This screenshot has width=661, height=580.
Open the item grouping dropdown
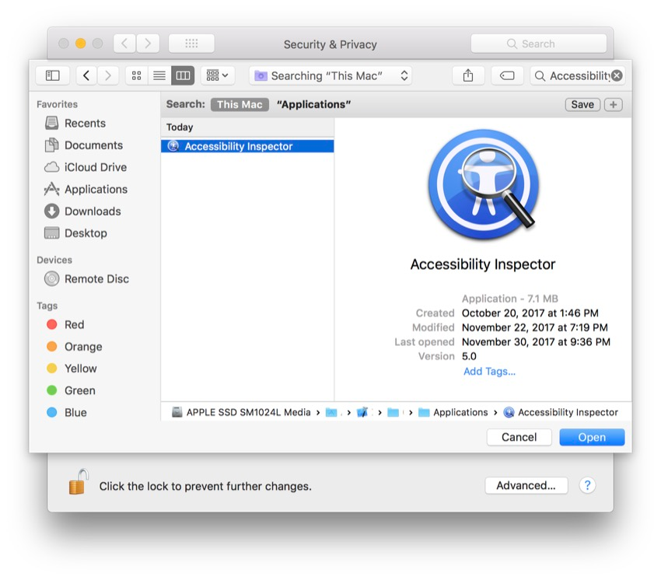[218, 75]
